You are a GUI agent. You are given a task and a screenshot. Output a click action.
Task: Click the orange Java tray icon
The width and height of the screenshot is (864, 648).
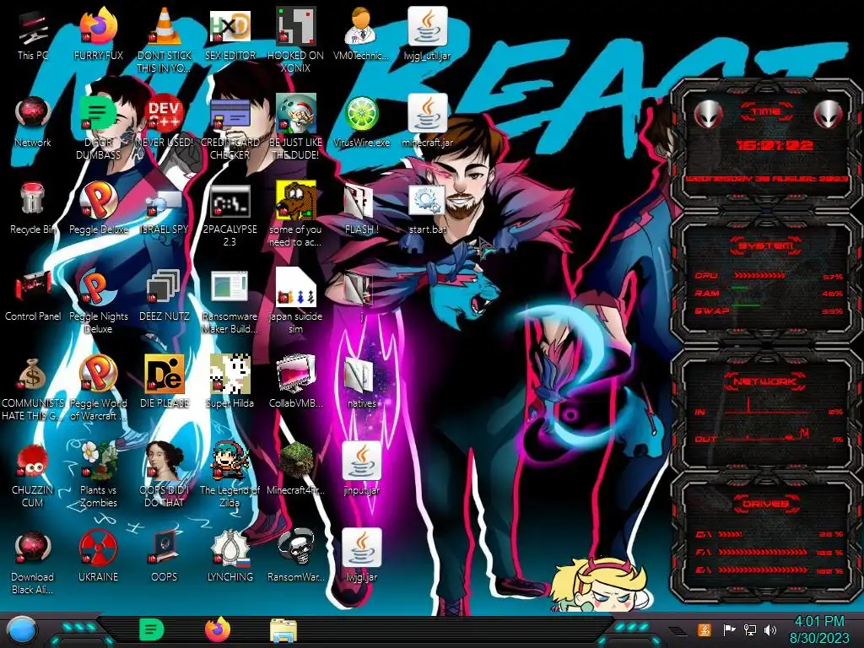(705, 629)
